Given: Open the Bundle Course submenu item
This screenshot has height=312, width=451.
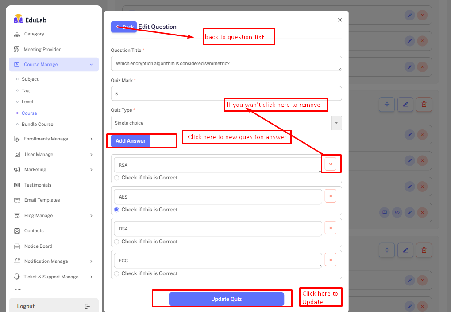Looking at the screenshot, I should (x=37, y=124).
